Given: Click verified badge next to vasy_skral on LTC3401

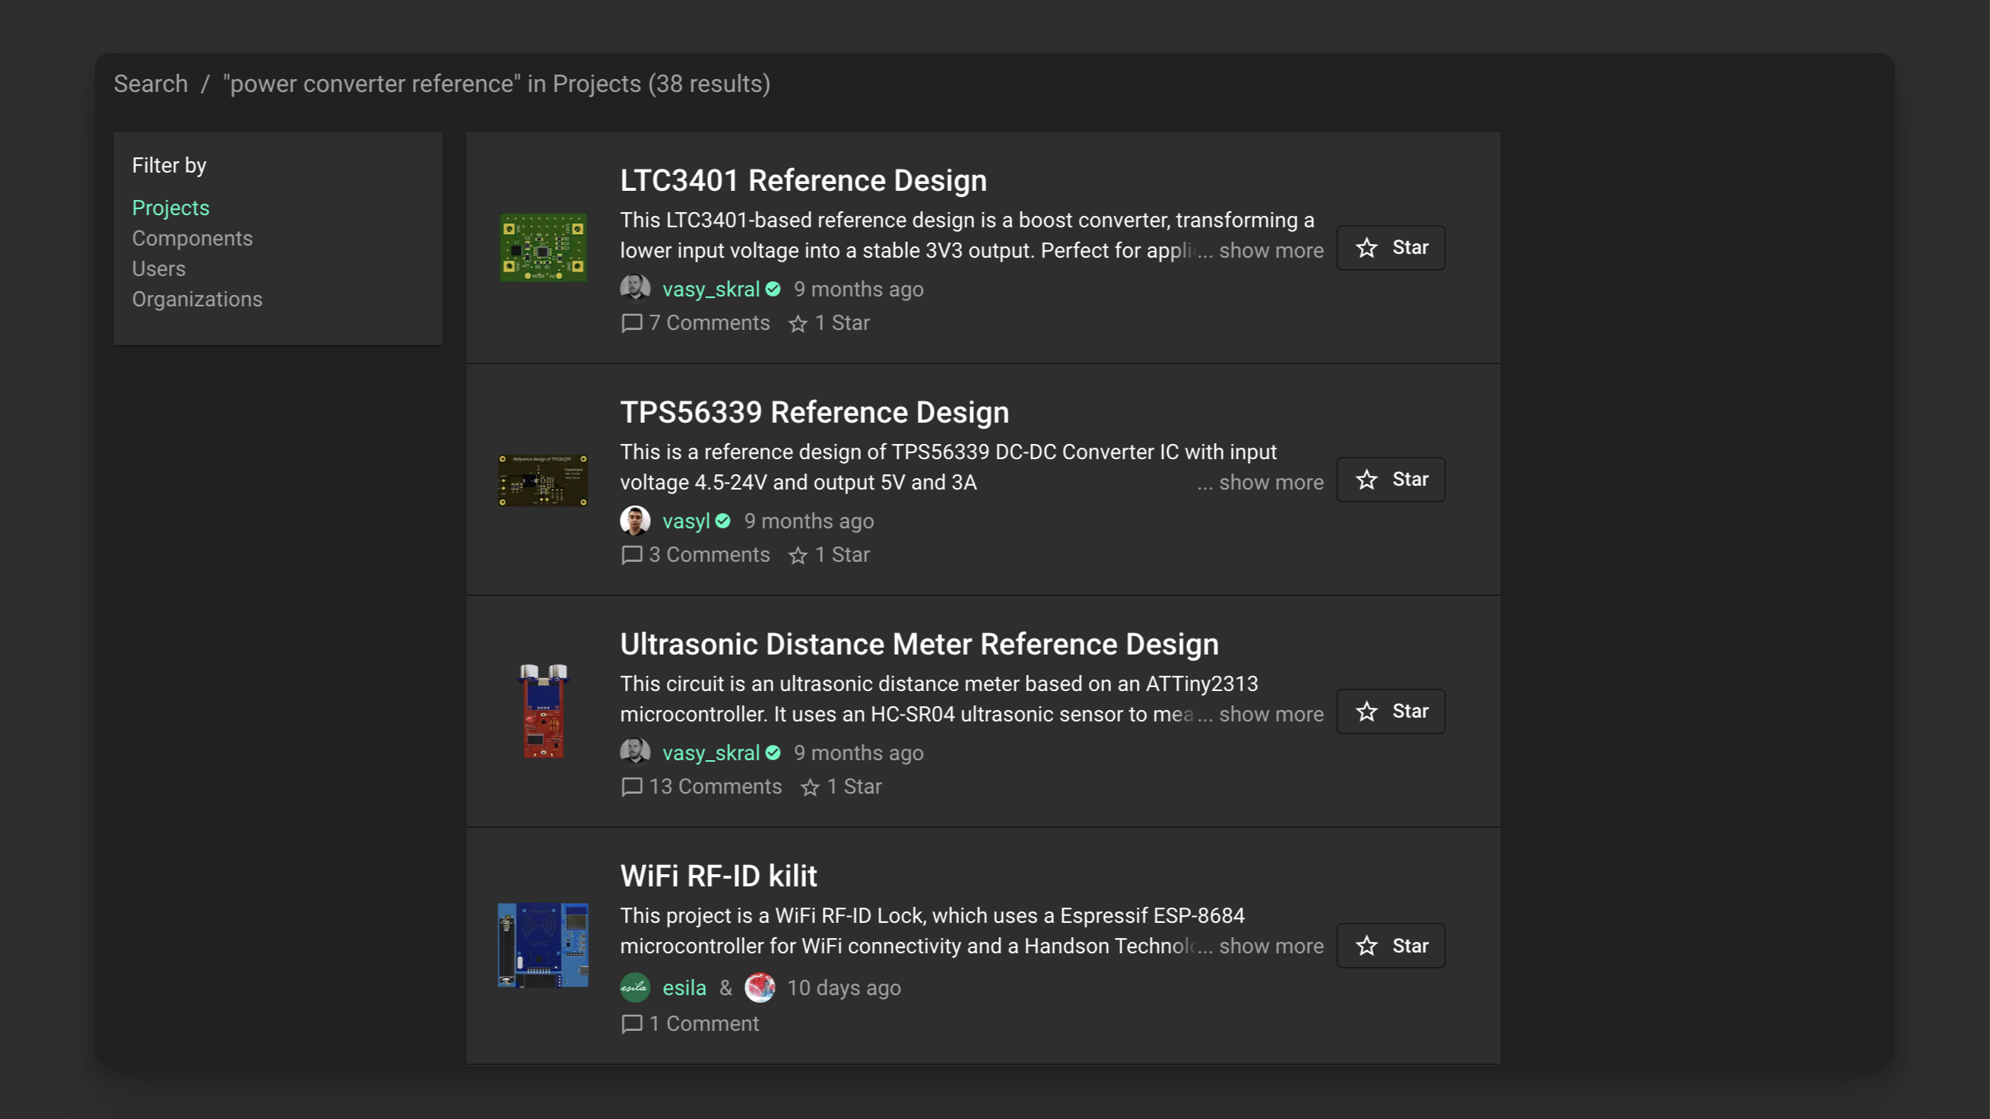Looking at the screenshot, I should tap(773, 289).
